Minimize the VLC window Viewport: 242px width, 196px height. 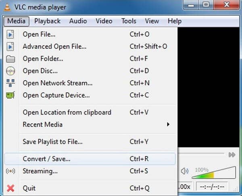(x=191, y=5)
